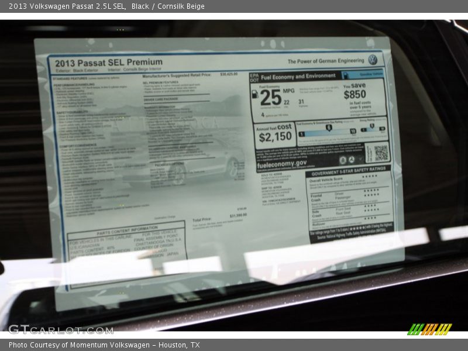The image size is (468, 351).
Task: Click the QR code on the sticker
Action: (381, 153)
